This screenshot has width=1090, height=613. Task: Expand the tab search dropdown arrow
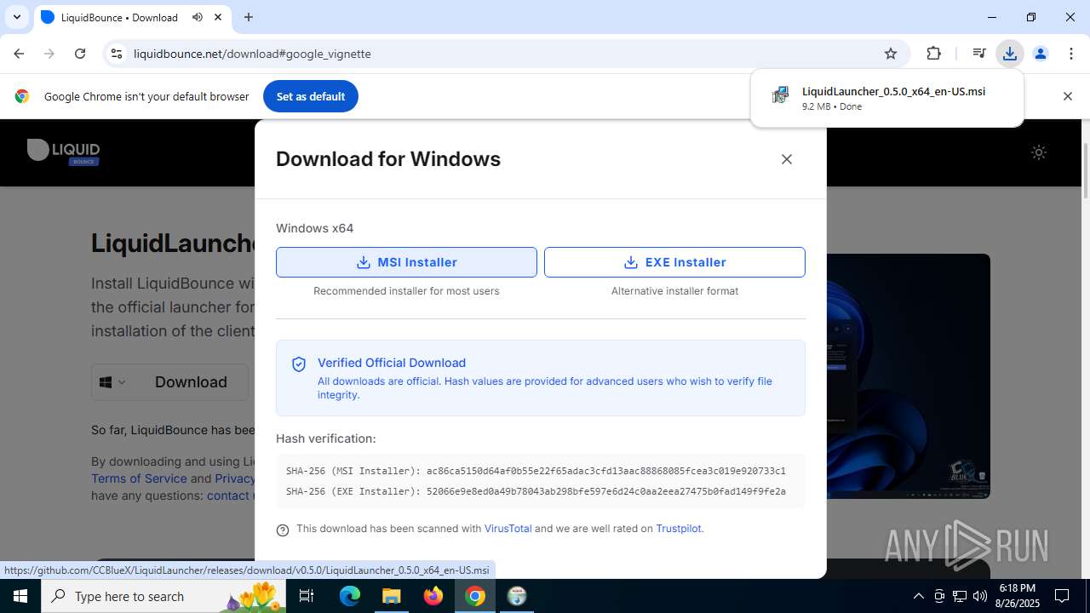point(17,17)
